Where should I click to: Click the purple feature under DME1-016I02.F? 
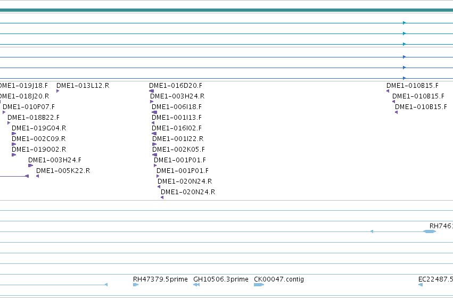pyautogui.click(x=154, y=134)
